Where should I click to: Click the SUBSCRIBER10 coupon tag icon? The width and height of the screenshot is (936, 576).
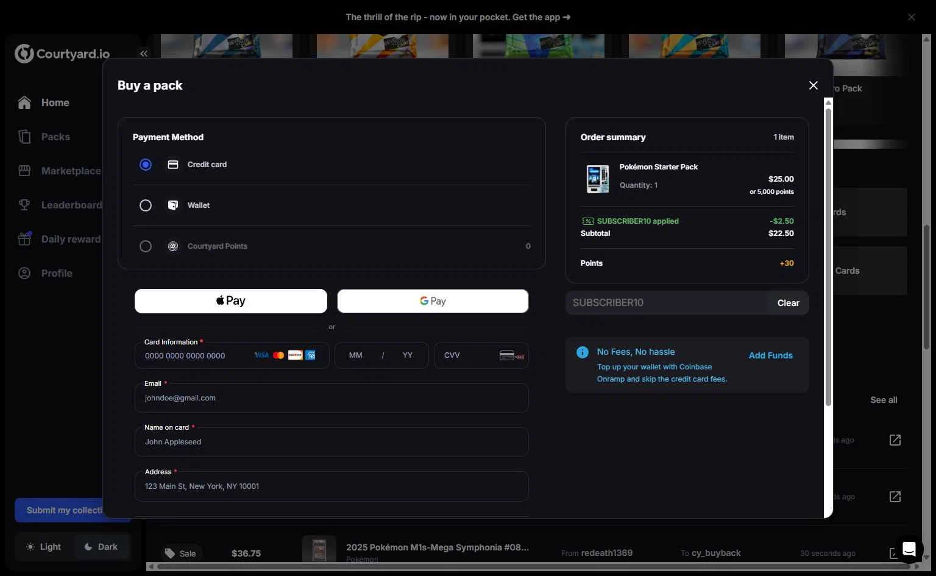tap(587, 221)
